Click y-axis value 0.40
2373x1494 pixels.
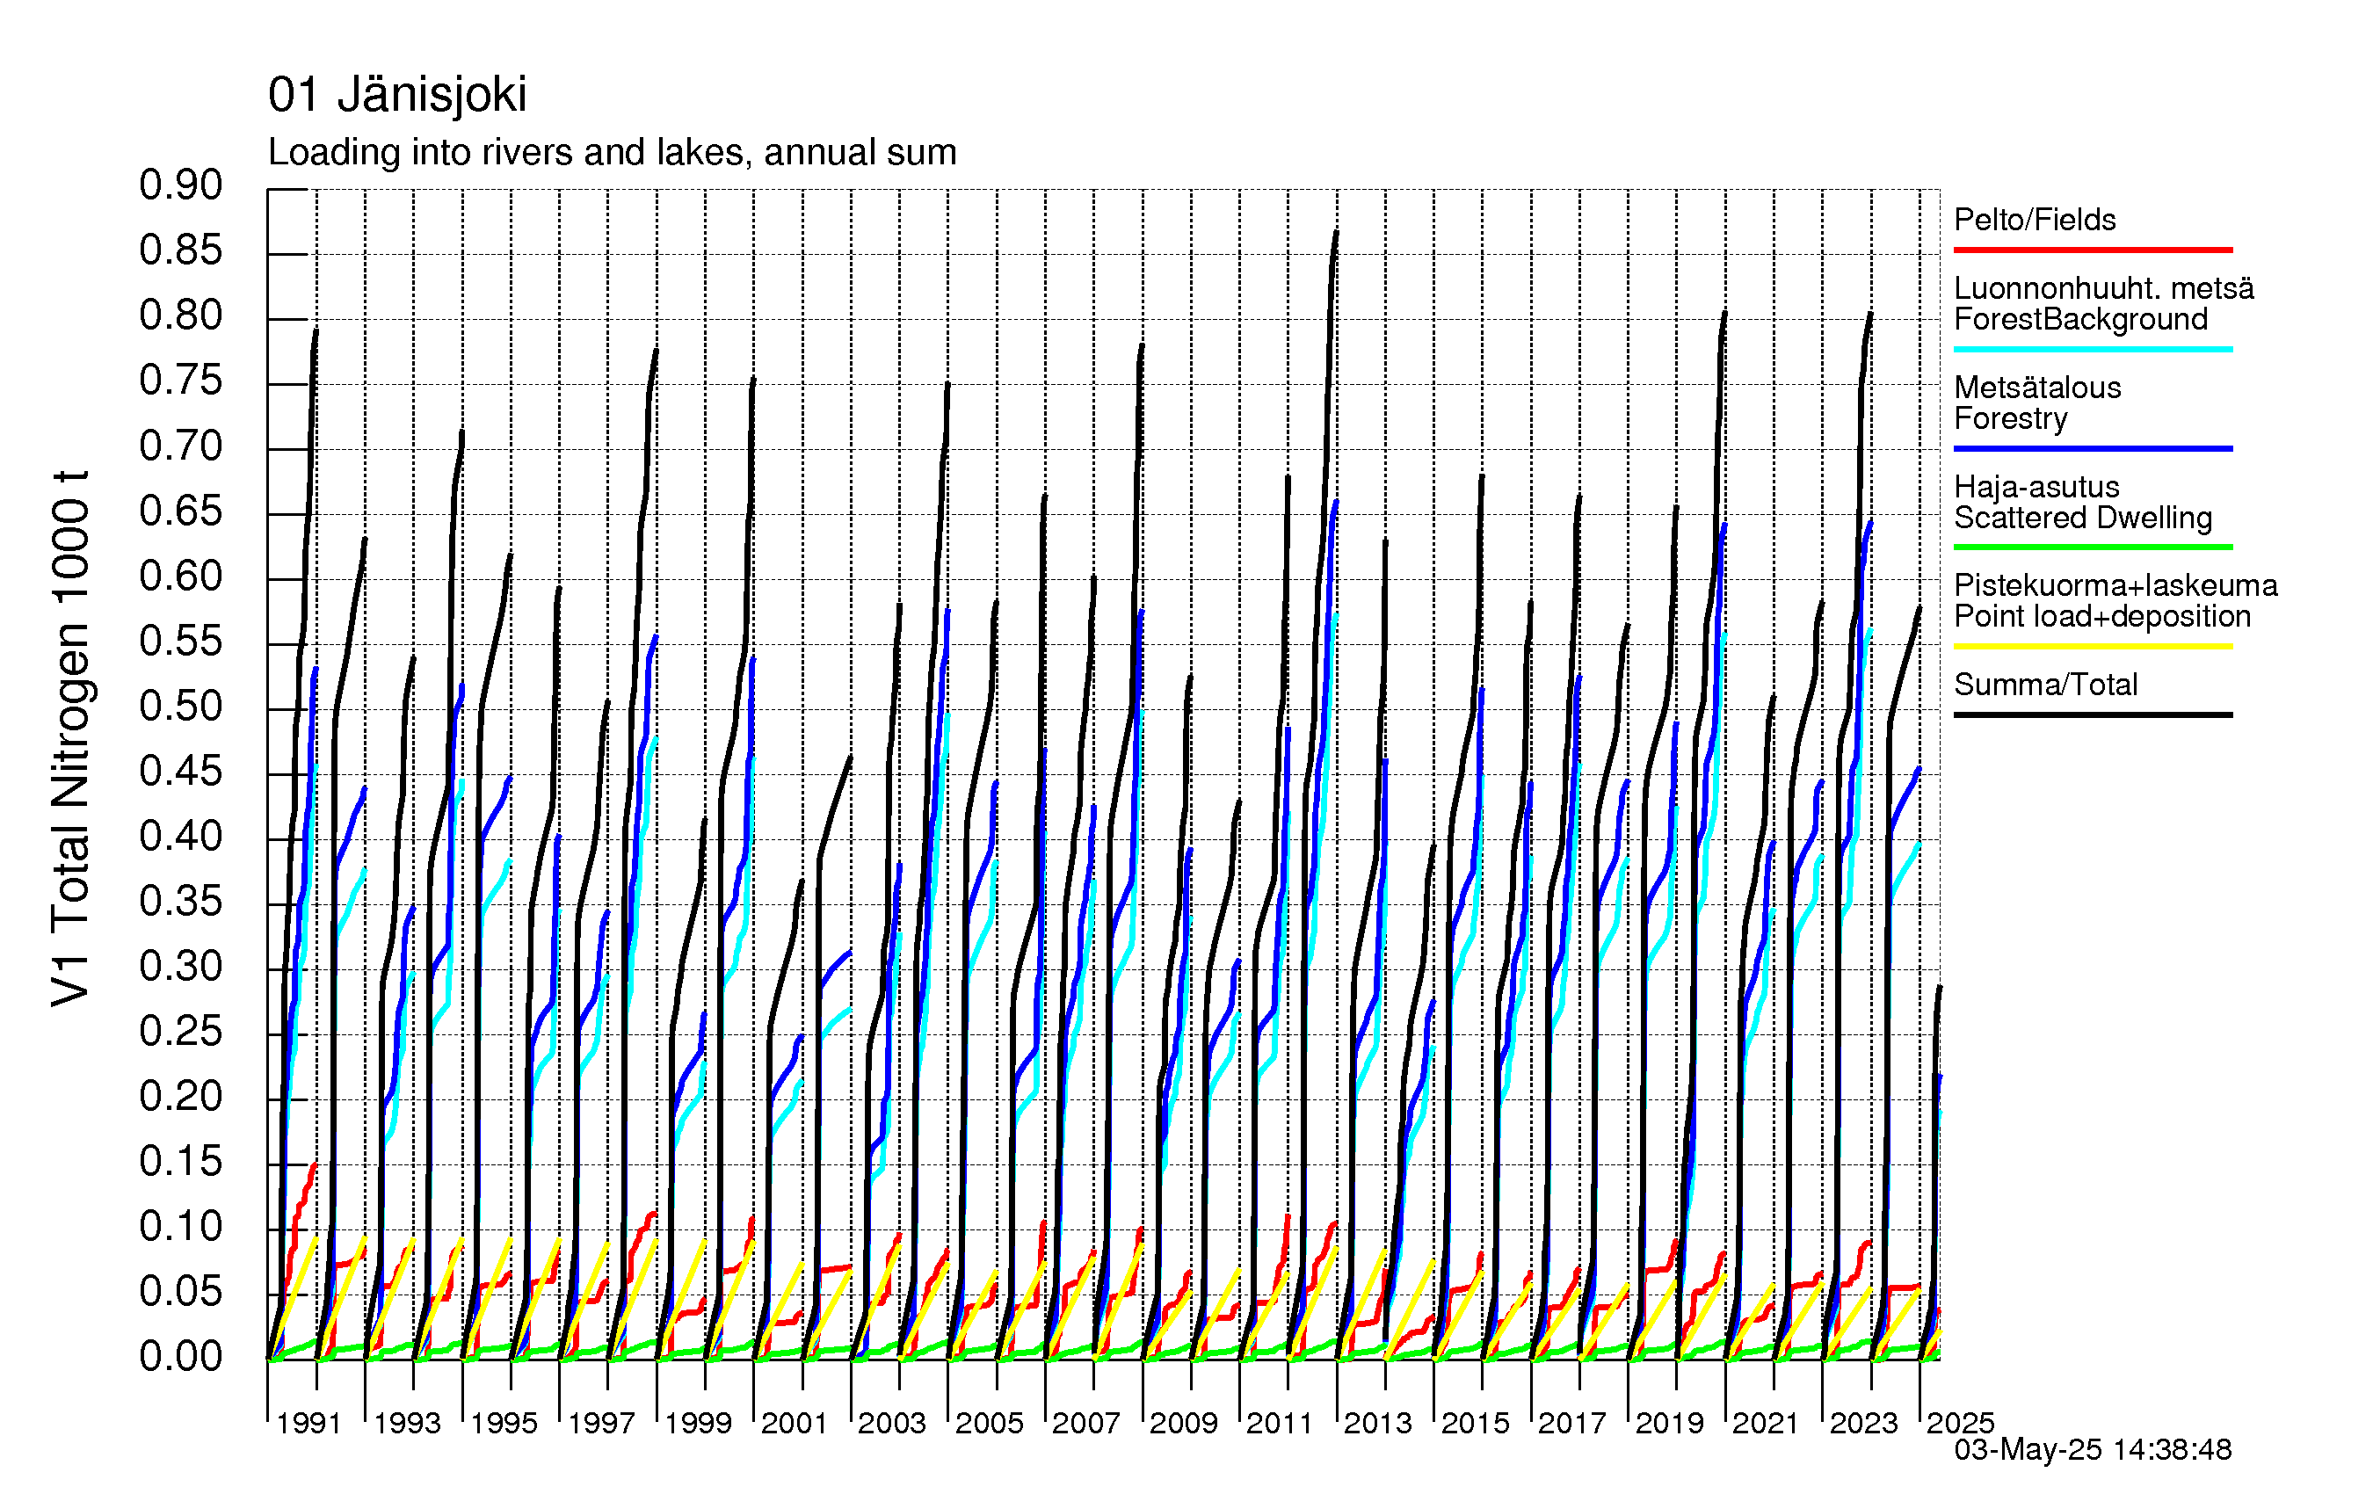pos(181,837)
